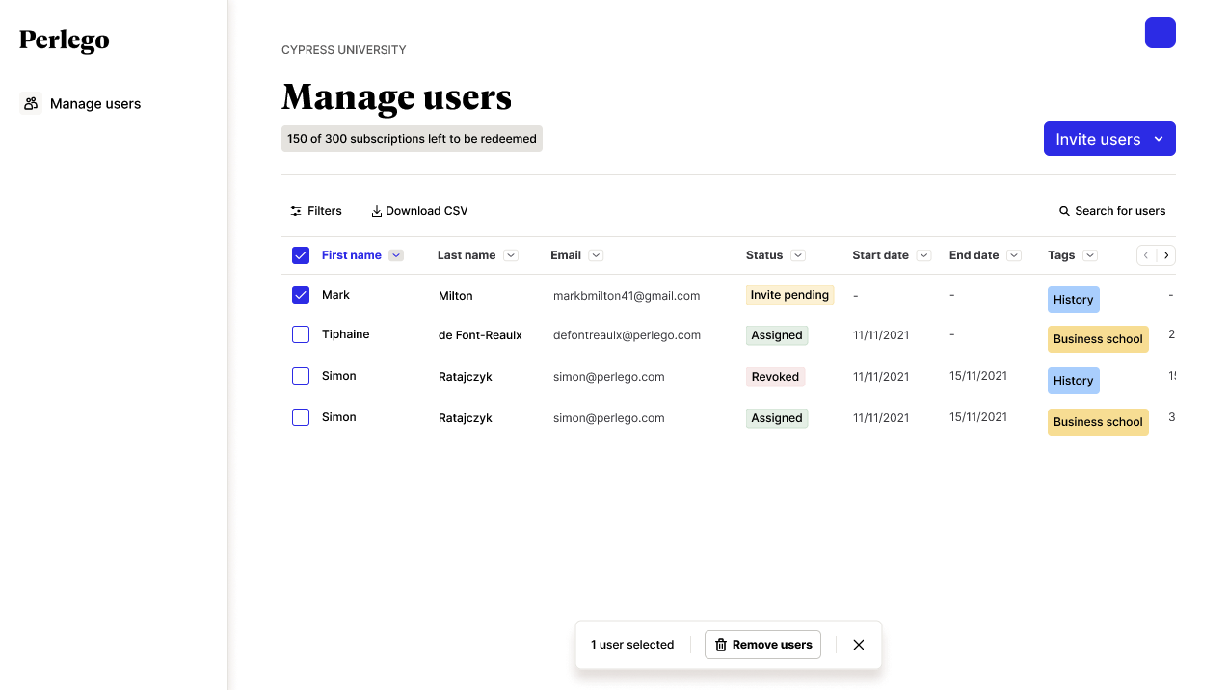Select Tiphaine de Font-Reaulx's checkbox
Screen dimensions: 1228x690
coord(301,334)
